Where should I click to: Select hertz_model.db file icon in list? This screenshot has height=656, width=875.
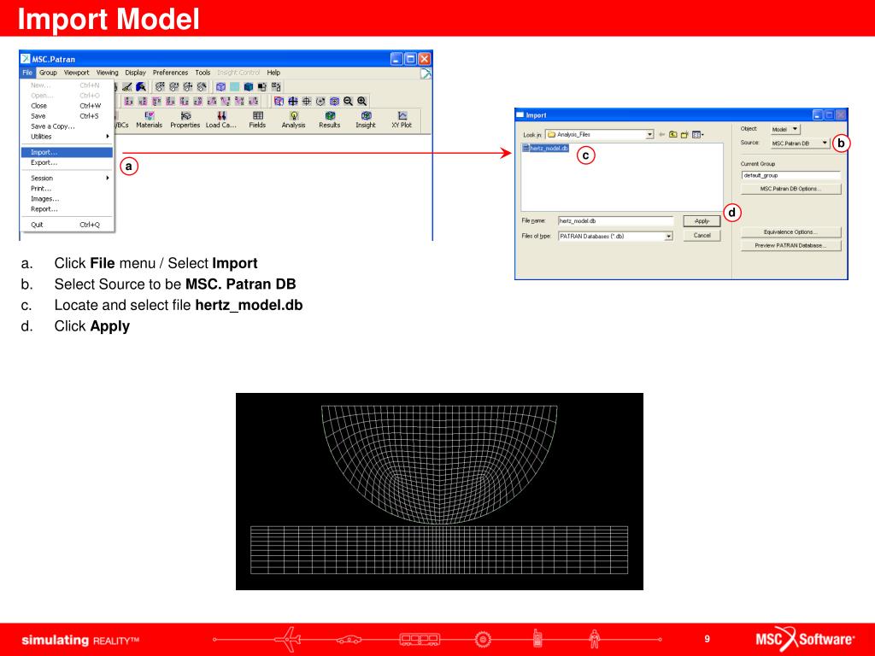[526, 148]
